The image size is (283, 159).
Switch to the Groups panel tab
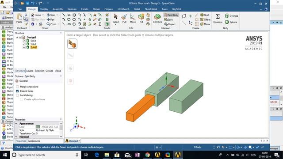click(x=49, y=71)
